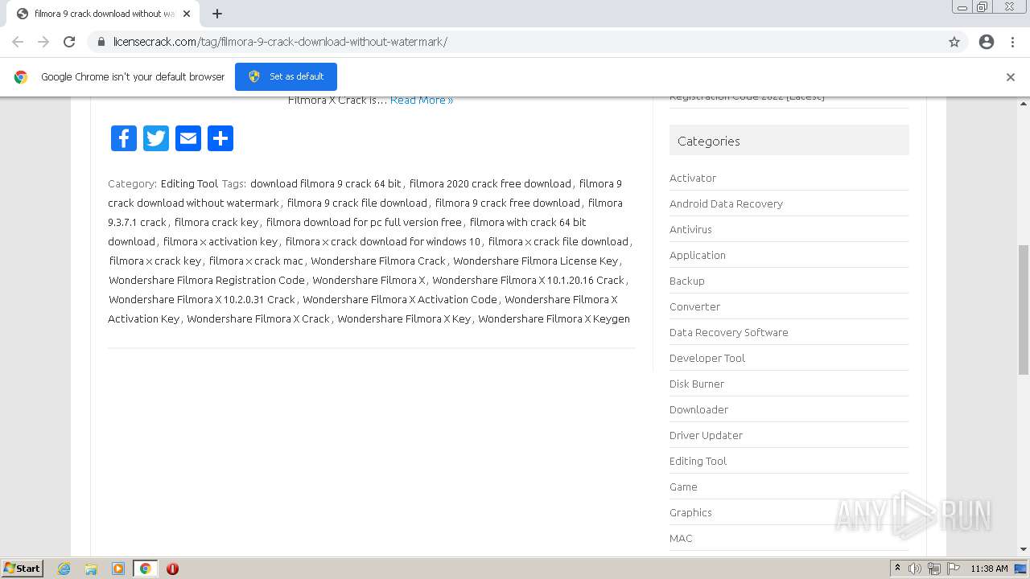Open Application category in sidebar

[x=698, y=255]
